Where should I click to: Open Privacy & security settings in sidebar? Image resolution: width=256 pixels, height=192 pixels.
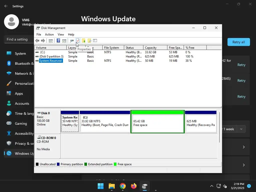coord(19,143)
